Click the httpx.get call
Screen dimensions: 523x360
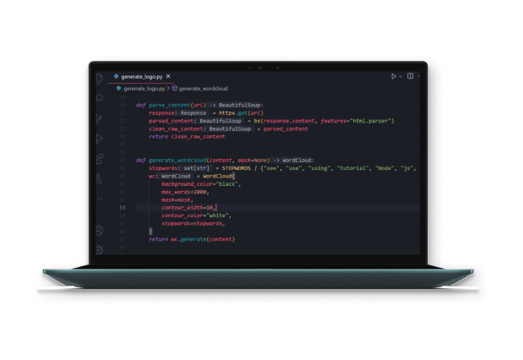(233, 113)
